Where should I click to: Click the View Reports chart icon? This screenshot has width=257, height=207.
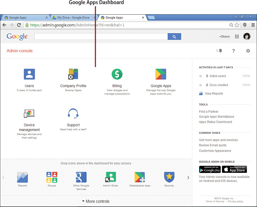click(201, 93)
